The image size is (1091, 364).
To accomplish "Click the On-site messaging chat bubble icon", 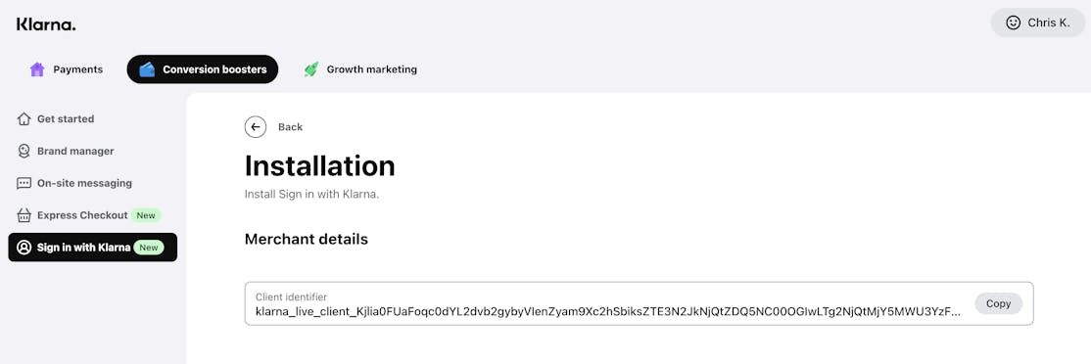I will [x=24, y=183].
